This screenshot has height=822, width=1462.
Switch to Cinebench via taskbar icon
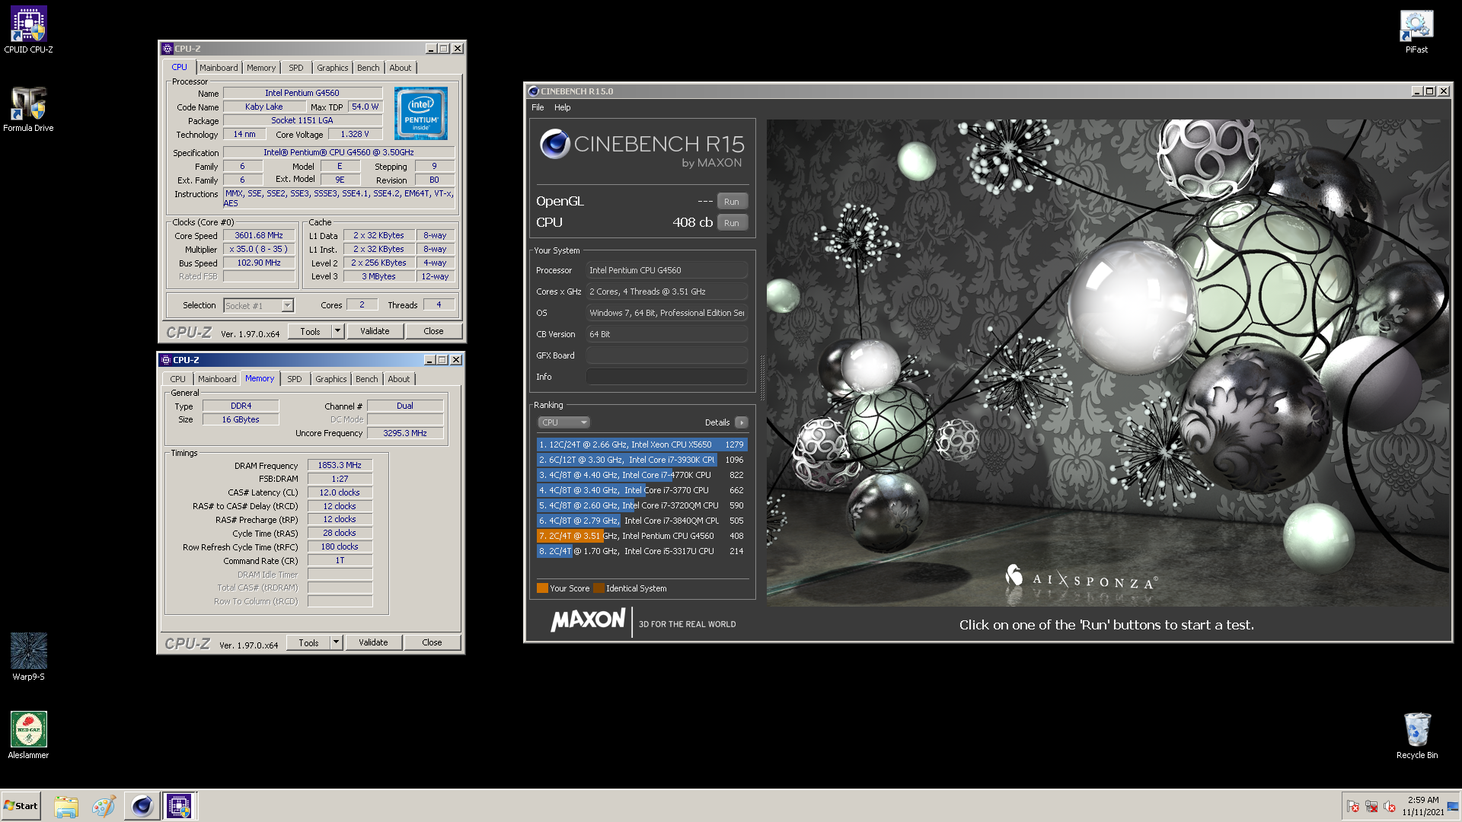pos(142,806)
